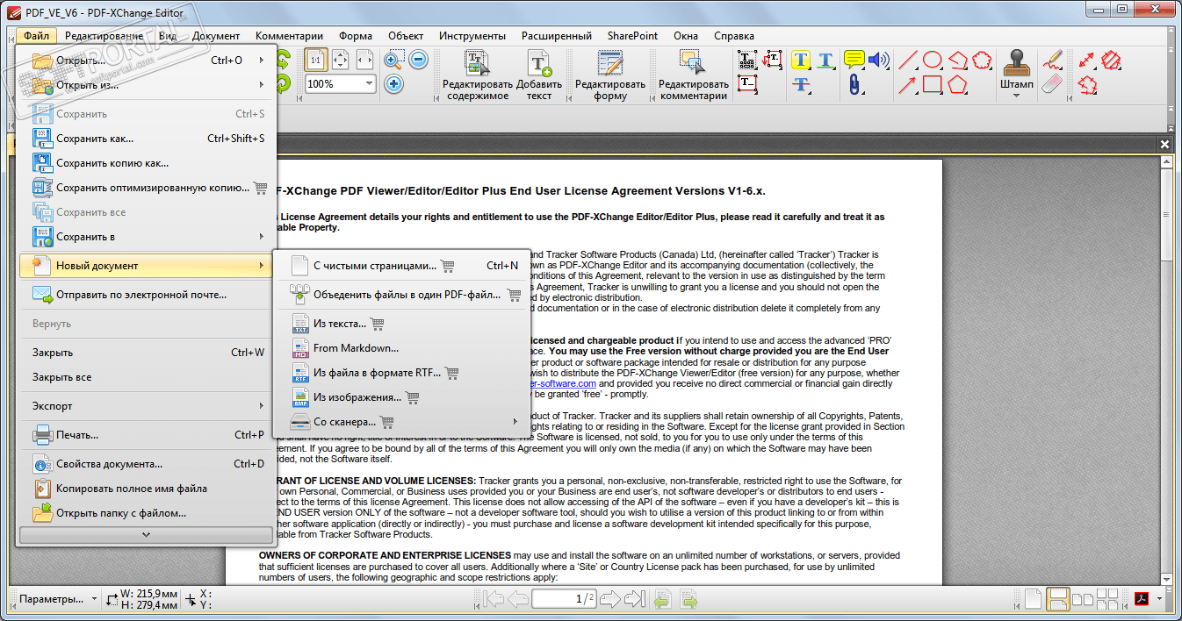Select the Eraser tool

(1052, 84)
